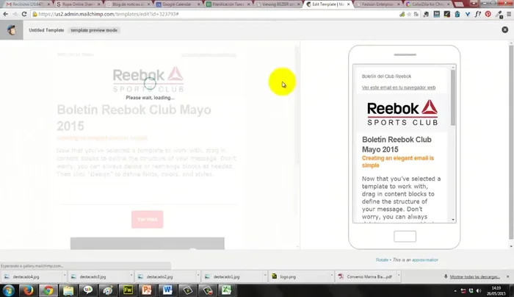The width and height of the screenshot is (514, 297).
Task: Click 'Ver este email en tu navegador web' link
Action: click(x=399, y=87)
